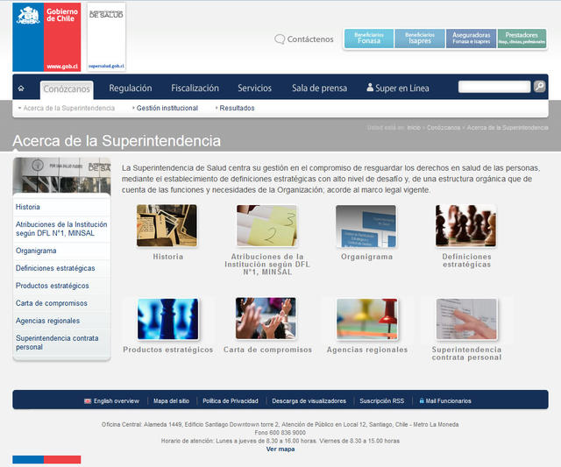Select the chess pieces Definiciones estratégicas image
The image size is (561, 467).
tap(465, 226)
